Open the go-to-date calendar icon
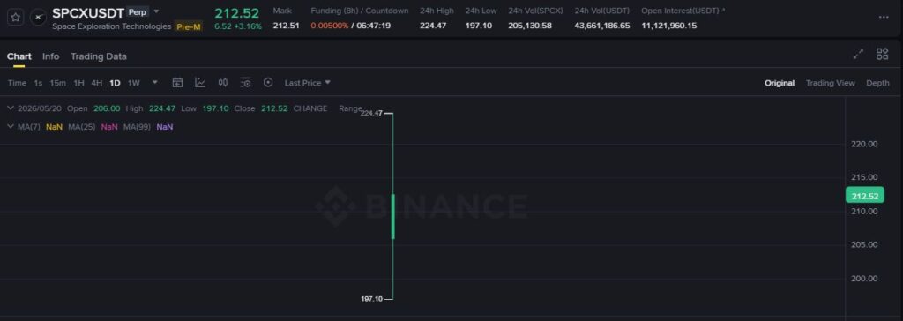 177,83
